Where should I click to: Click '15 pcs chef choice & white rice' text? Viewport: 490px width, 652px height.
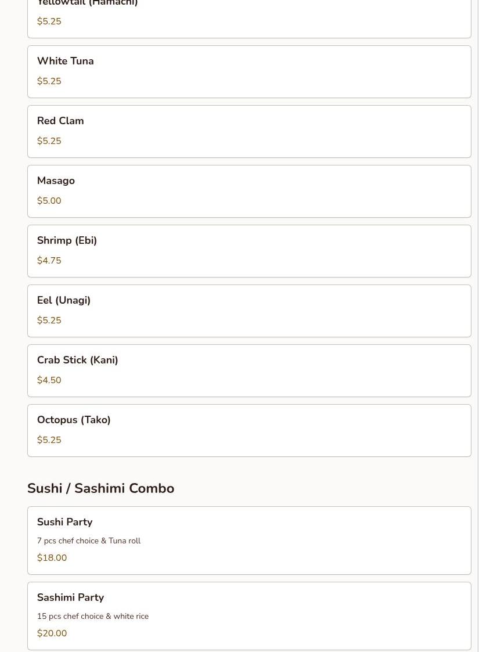tap(92, 616)
